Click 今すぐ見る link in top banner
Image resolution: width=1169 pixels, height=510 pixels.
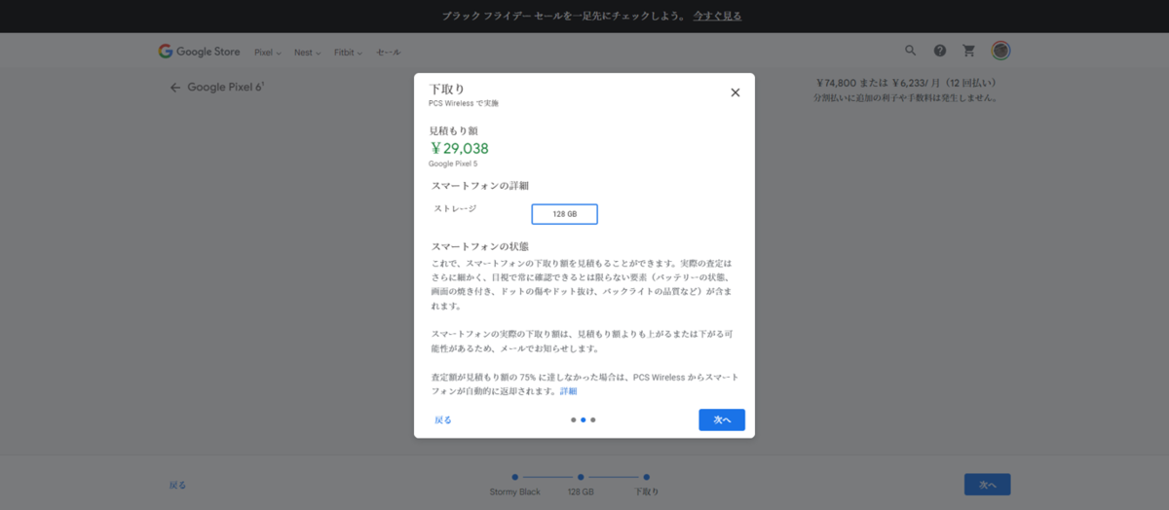click(x=717, y=17)
